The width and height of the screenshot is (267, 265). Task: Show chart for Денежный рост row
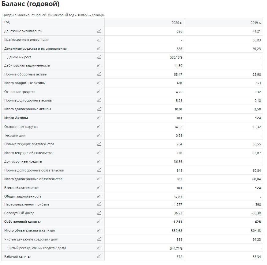coord(99,57)
